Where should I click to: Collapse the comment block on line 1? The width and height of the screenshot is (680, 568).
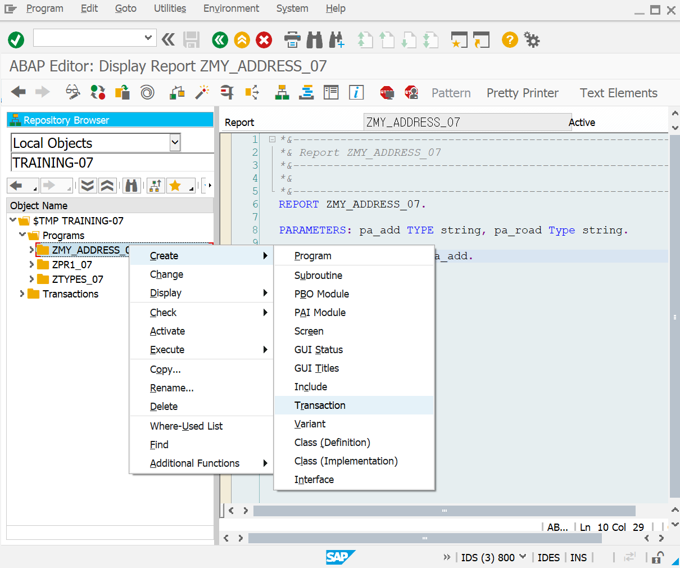coord(272,139)
